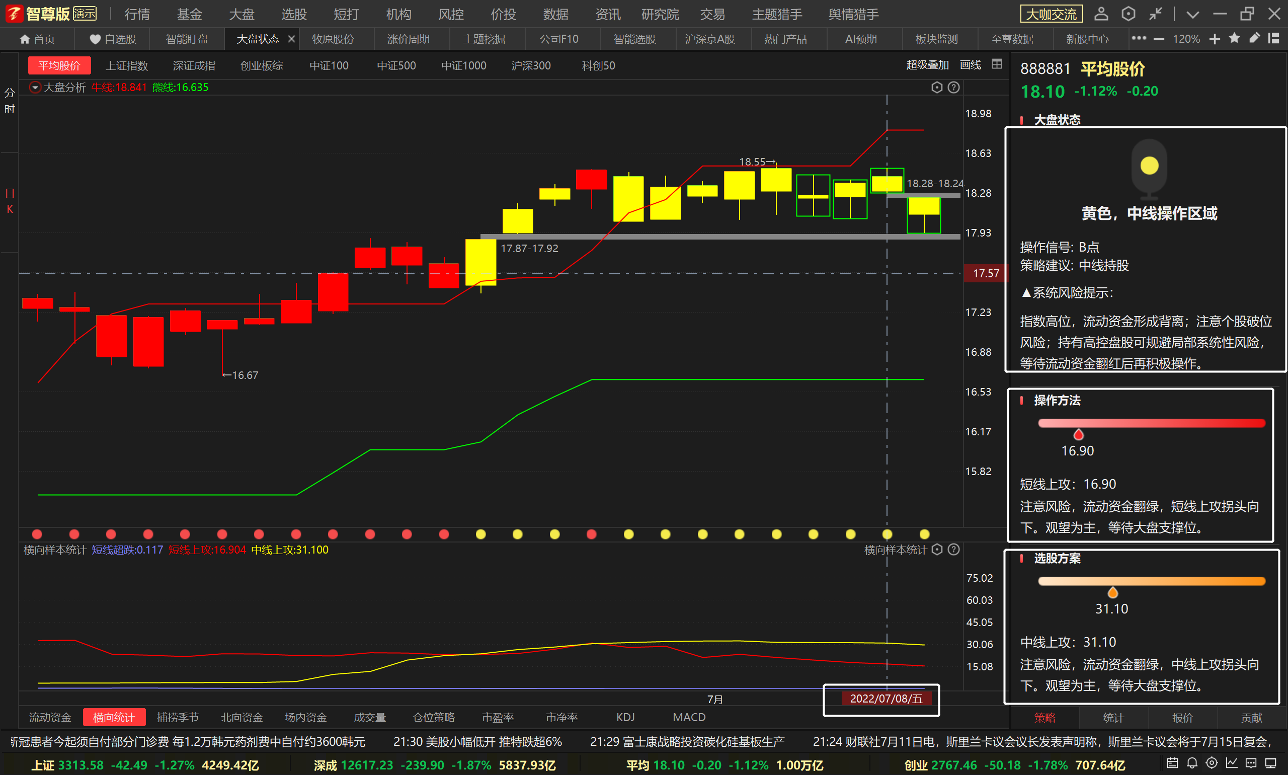Select the 上证指数 index option

[x=127, y=66]
